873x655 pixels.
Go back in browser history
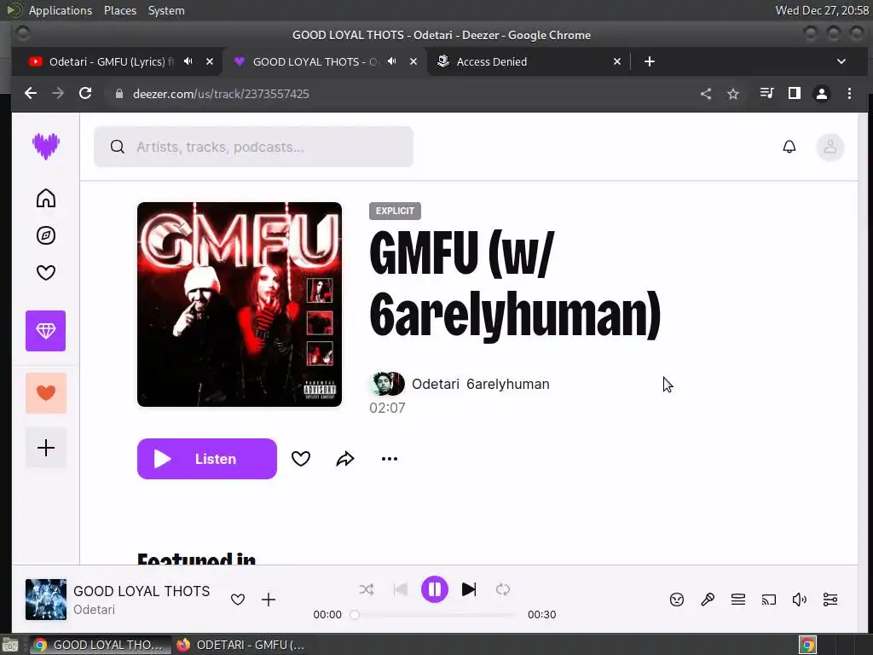coord(31,94)
